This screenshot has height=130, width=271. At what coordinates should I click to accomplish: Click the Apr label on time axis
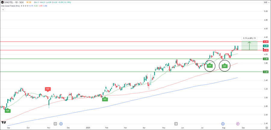click(144, 128)
